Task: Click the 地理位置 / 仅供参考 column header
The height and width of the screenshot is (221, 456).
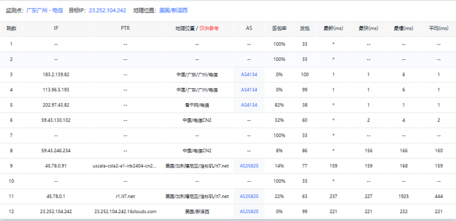Action: 197,28
